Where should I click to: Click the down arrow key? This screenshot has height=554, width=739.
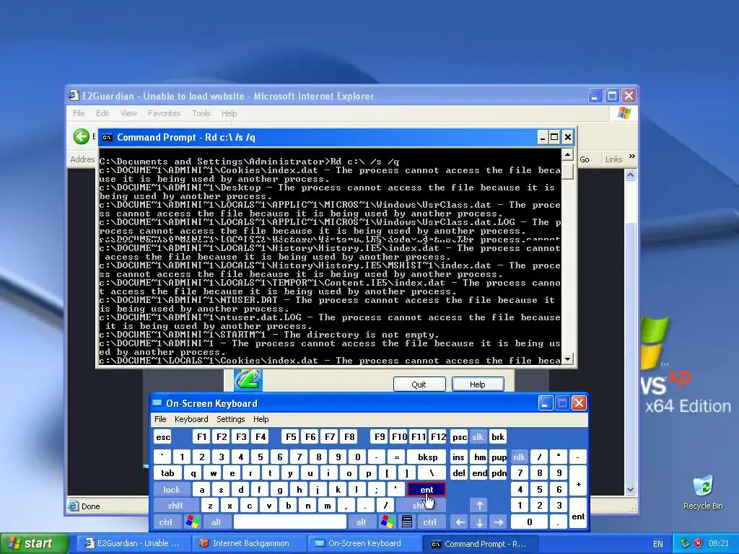[479, 522]
